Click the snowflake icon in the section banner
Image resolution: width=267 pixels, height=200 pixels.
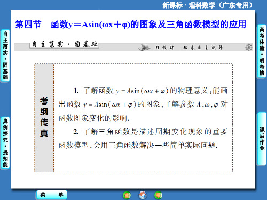(249, 47)
